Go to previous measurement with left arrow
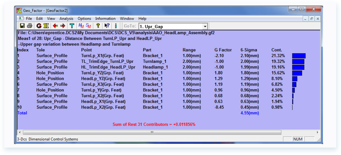 pyautogui.click(x=55, y=26)
